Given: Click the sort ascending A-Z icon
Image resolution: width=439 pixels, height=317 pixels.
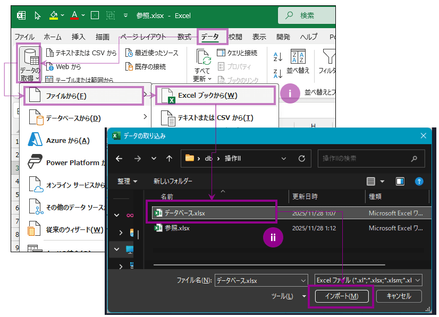Looking at the screenshot, I should pos(277,57).
